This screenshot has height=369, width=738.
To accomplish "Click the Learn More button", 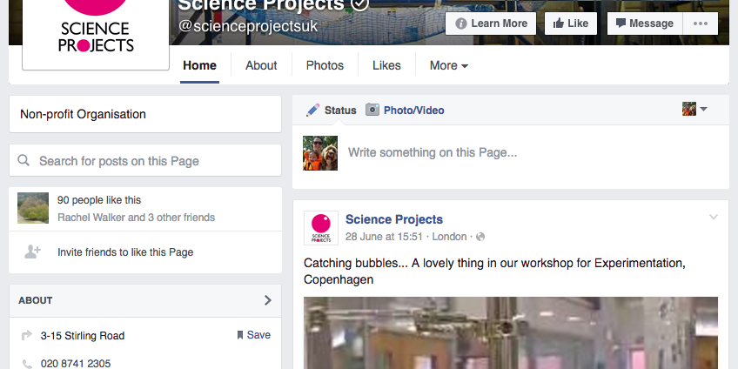I will pyautogui.click(x=492, y=23).
